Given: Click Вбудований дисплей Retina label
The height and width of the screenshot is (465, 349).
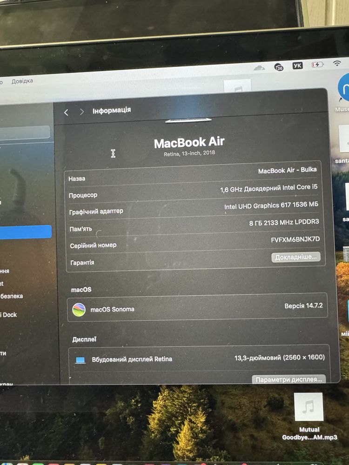Looking at the screenshot, I should 132,359.
